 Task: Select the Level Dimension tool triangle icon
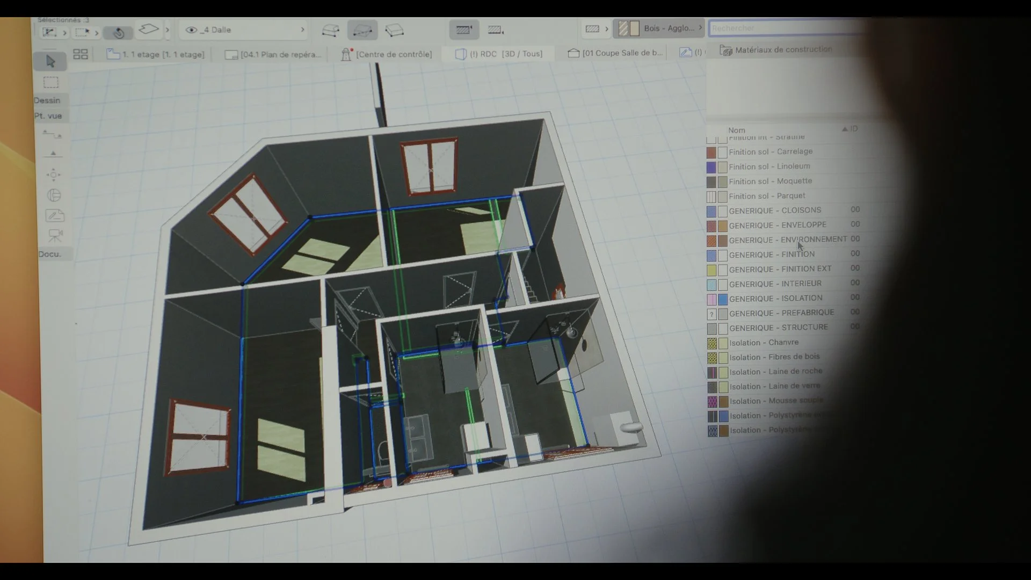[x=53, y=154]
